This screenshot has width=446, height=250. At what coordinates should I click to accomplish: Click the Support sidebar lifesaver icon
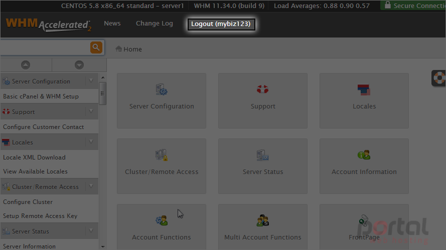[x=6, y=111]
